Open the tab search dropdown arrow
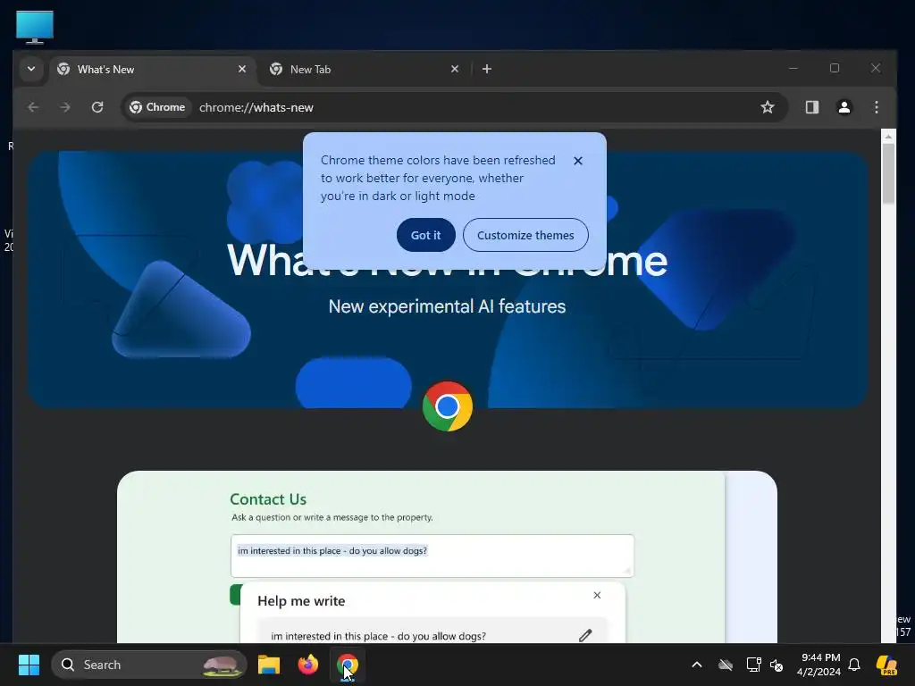The width and height of the screenshot is (915, 686). [31, 69]
